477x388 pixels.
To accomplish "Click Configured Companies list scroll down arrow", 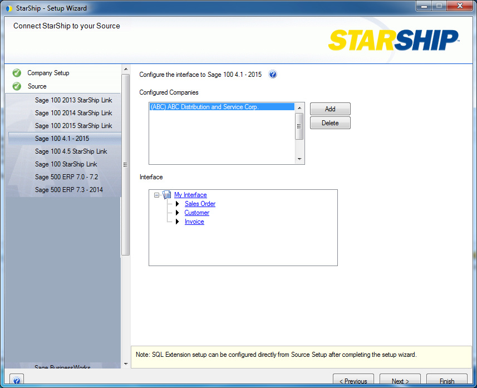I will (299, 159).
